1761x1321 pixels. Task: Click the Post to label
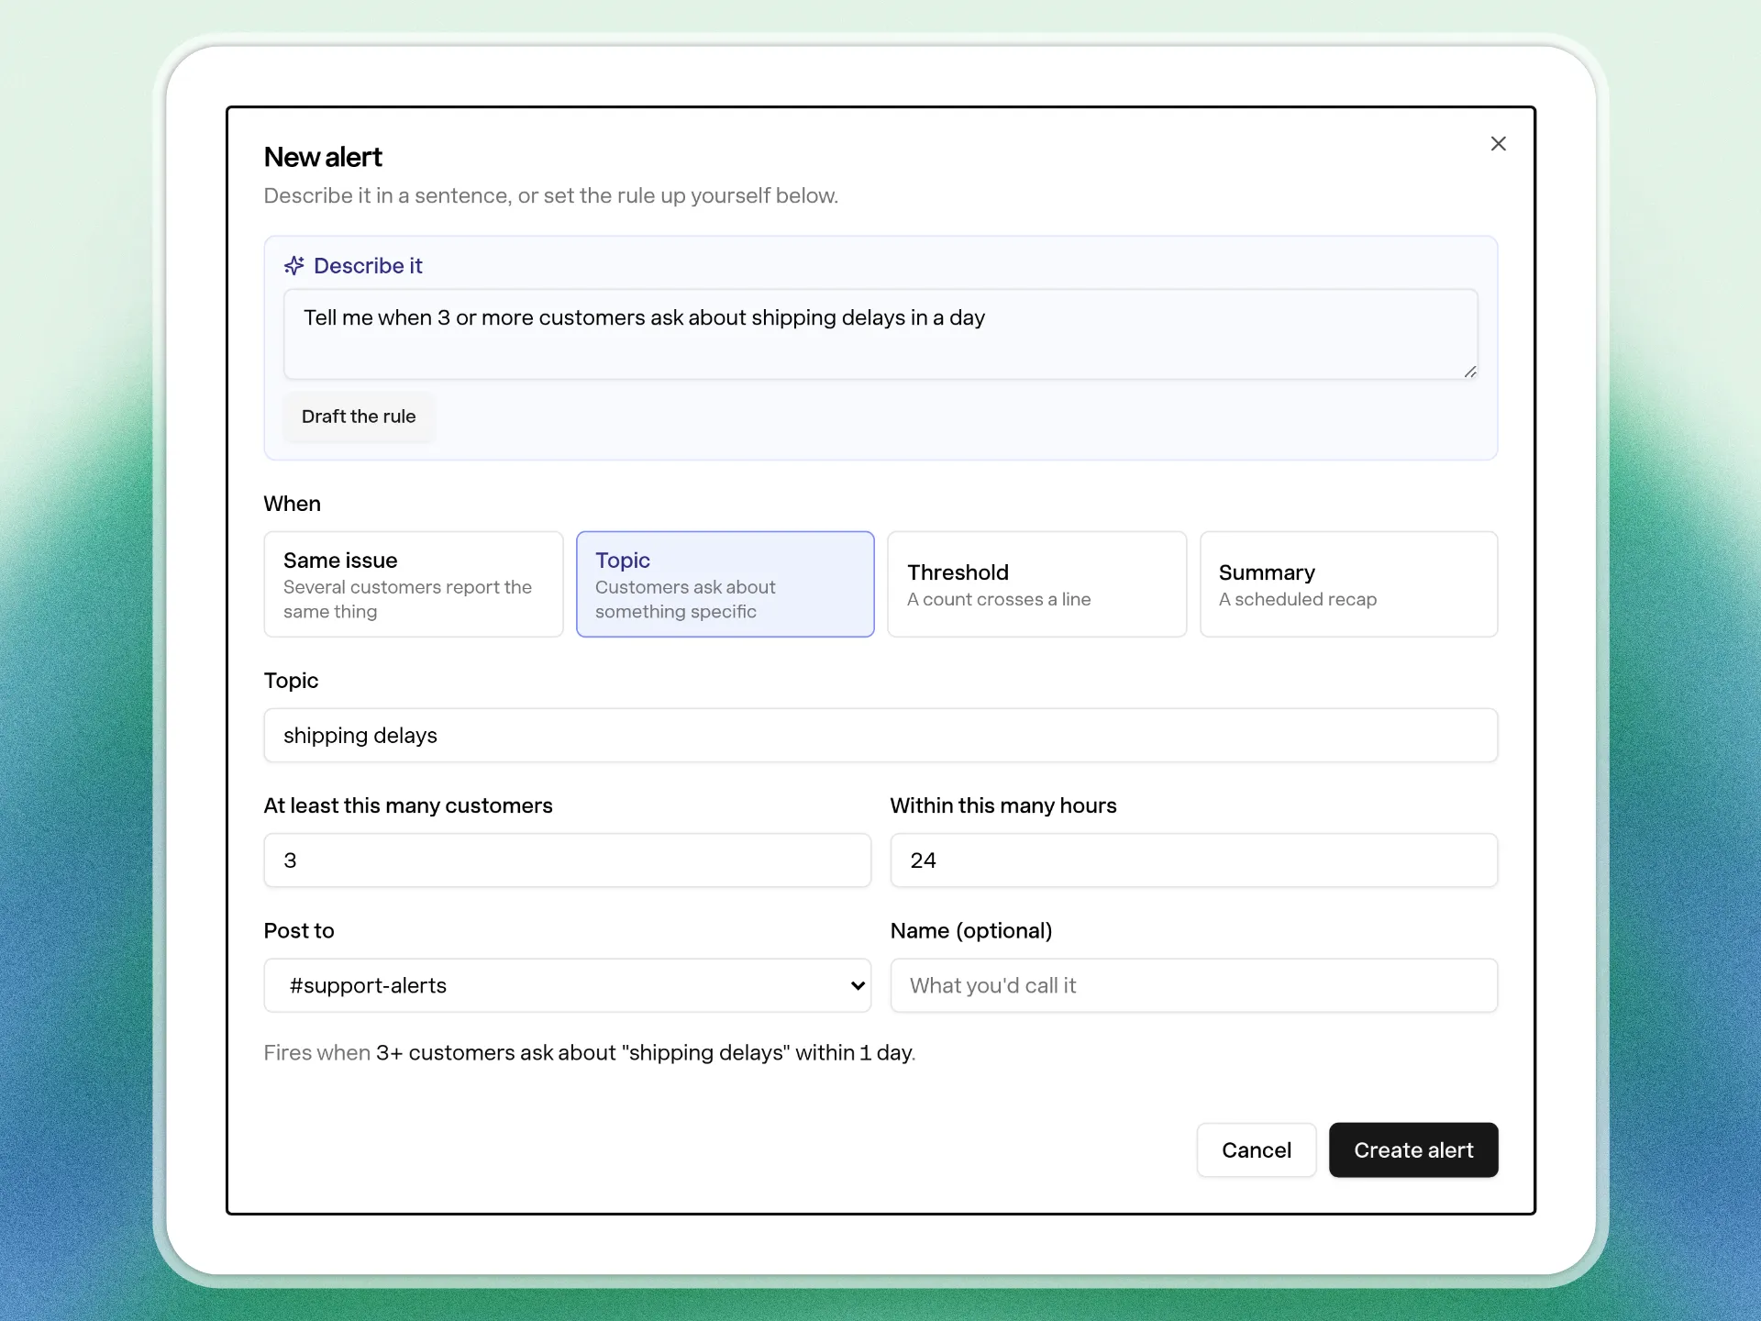tap(299, 931)
